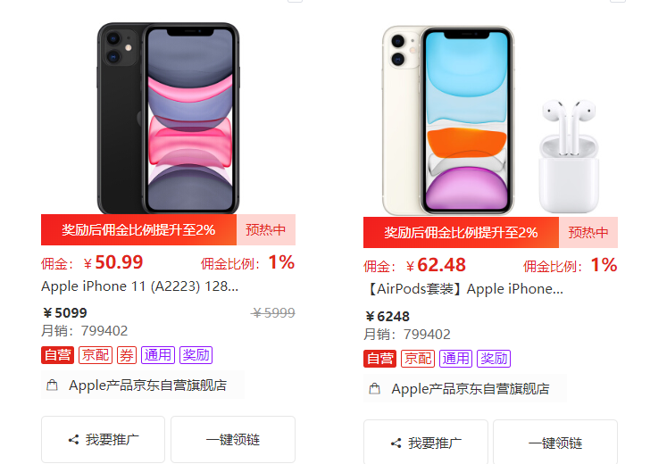Click 一键领链 button under iPhone 11 A2223
Image resolution: width=650 pixels, height=464 pixels.
click(x=233, y=440)
